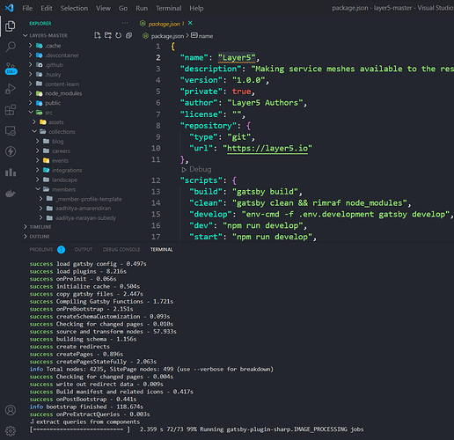The width and height of the screenshot is (454, 440).
Task: Open the Edit menu
Action: pos(47,8)
